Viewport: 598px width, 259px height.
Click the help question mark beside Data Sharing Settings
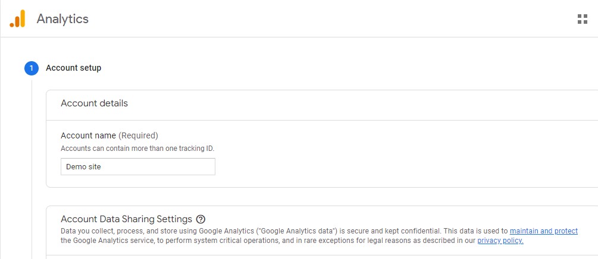click(x=201, y=219)
